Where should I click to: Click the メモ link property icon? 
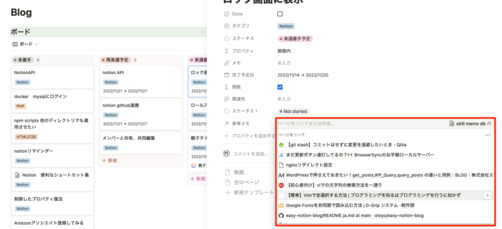click(227, 63)
